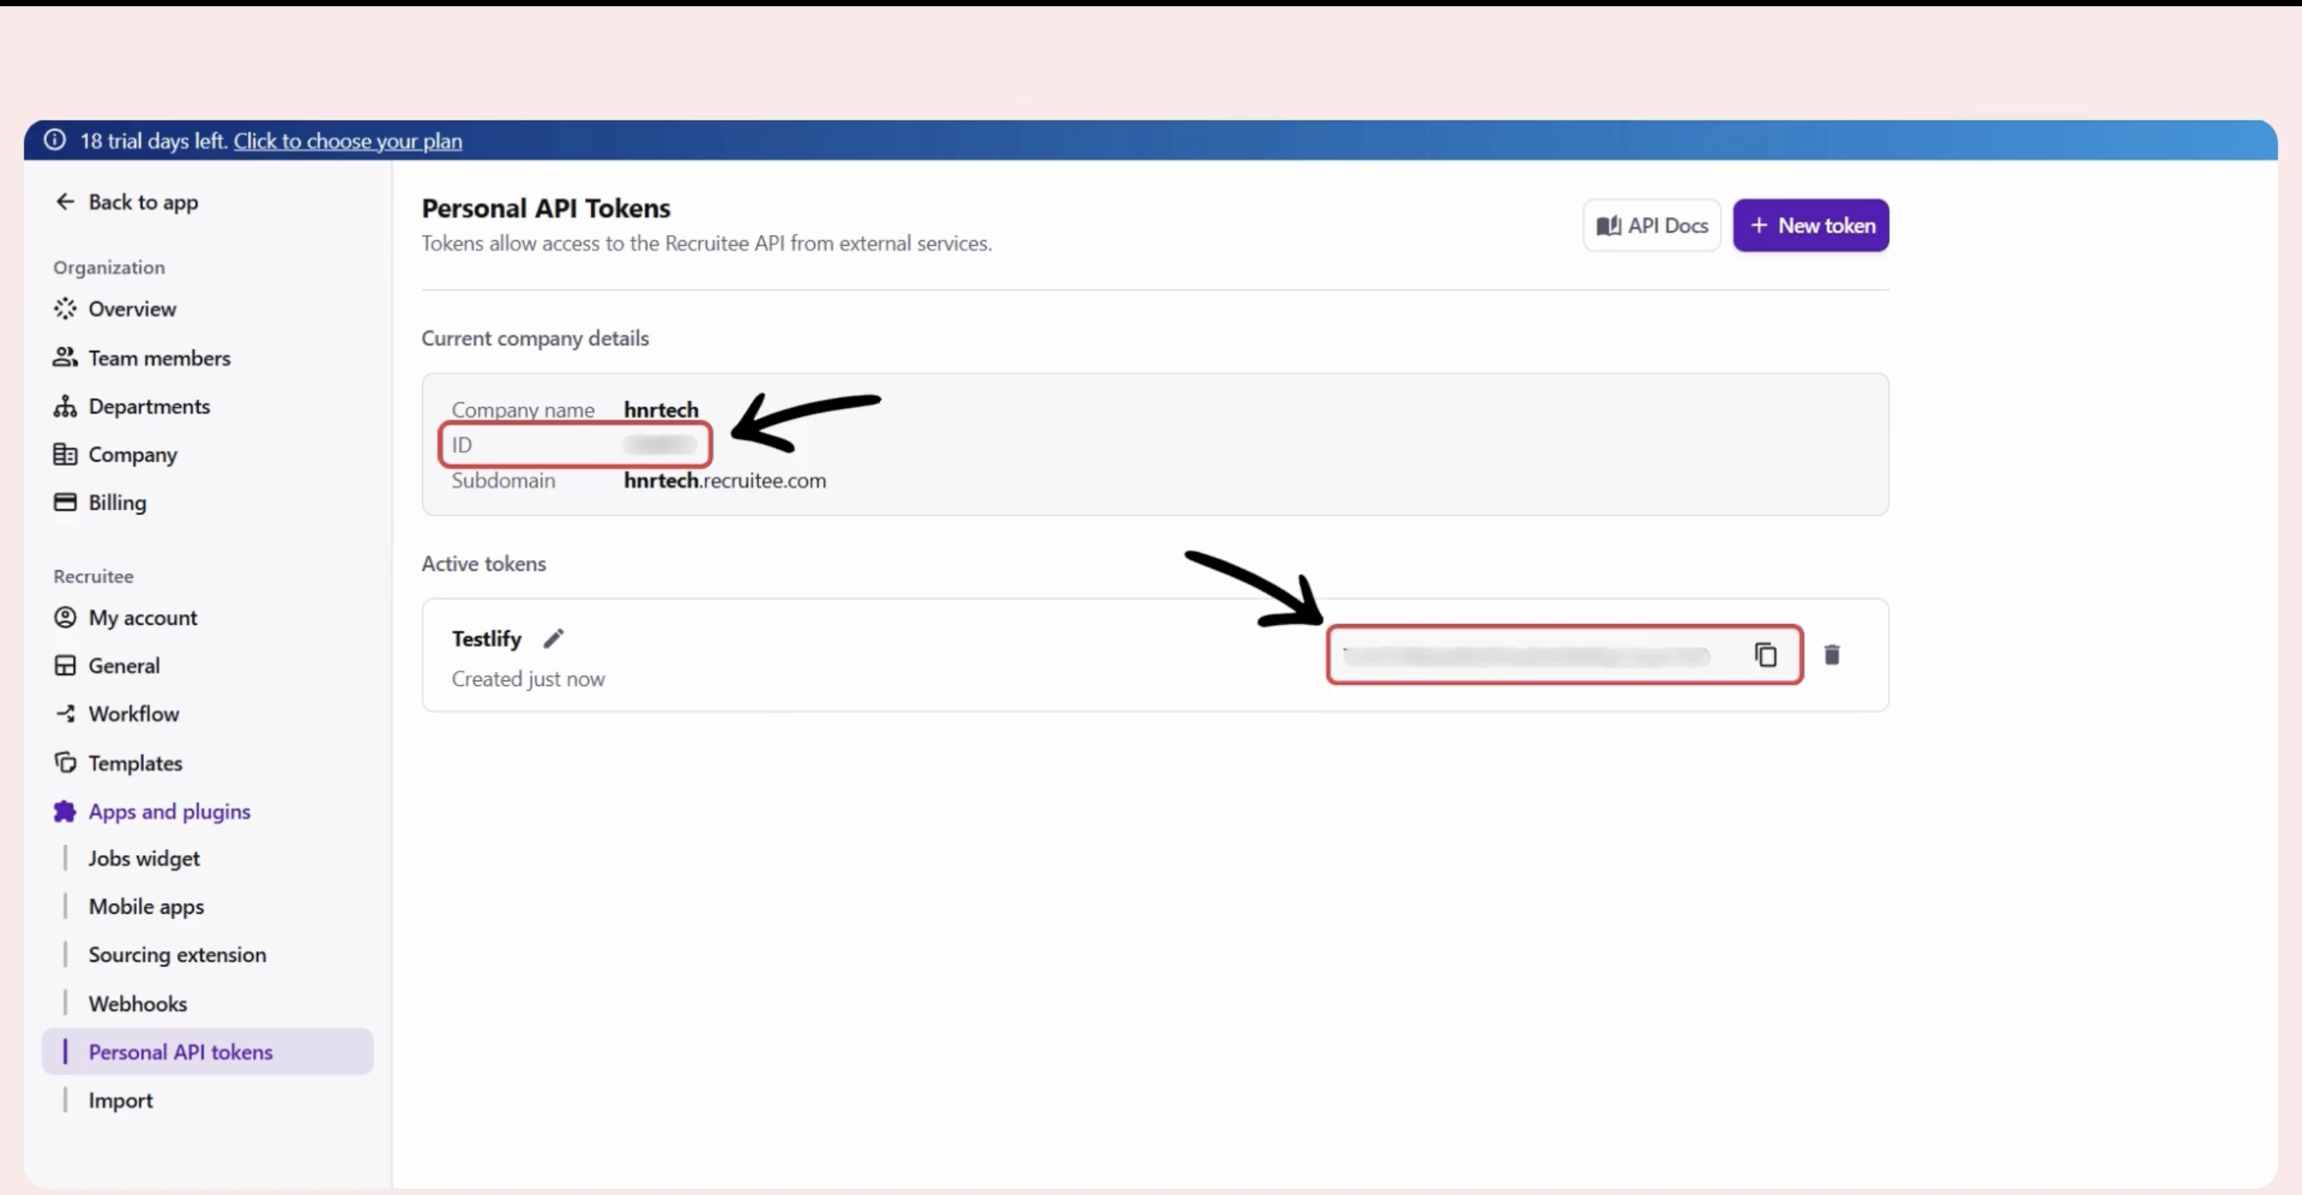Image resolution: width=2302 pixels, height=1195 pixels.
Task: Click the Apps and plugins puzzle icon
Action: [x=64, y=811]
